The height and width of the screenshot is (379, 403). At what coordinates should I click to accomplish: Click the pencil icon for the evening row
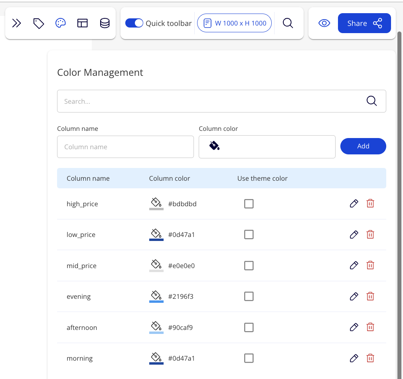[354, 296]
